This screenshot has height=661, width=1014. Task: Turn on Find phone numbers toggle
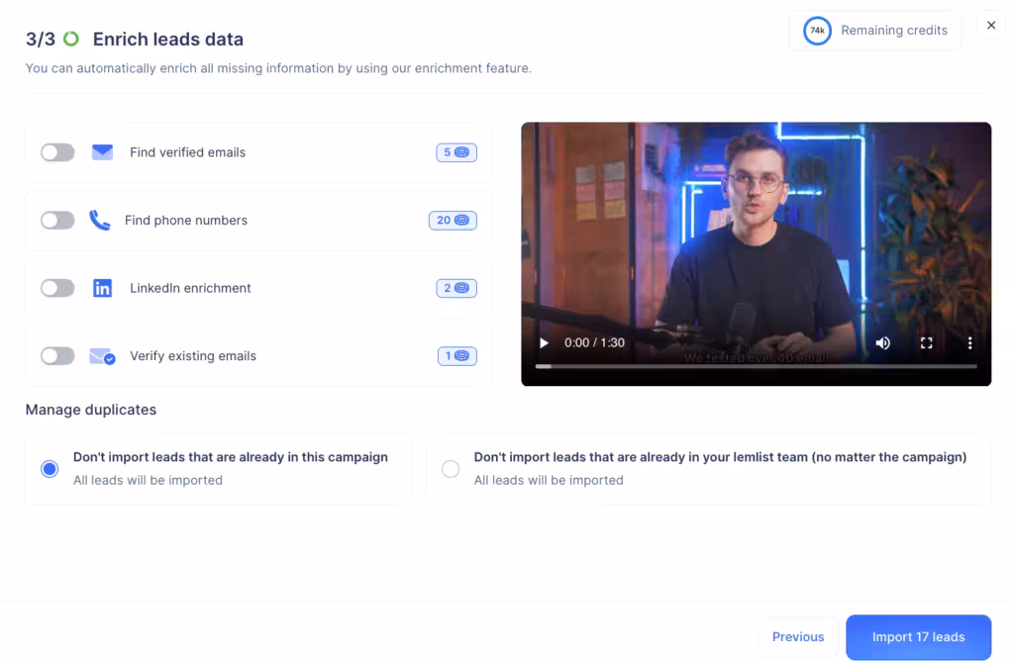coord(57,221)
